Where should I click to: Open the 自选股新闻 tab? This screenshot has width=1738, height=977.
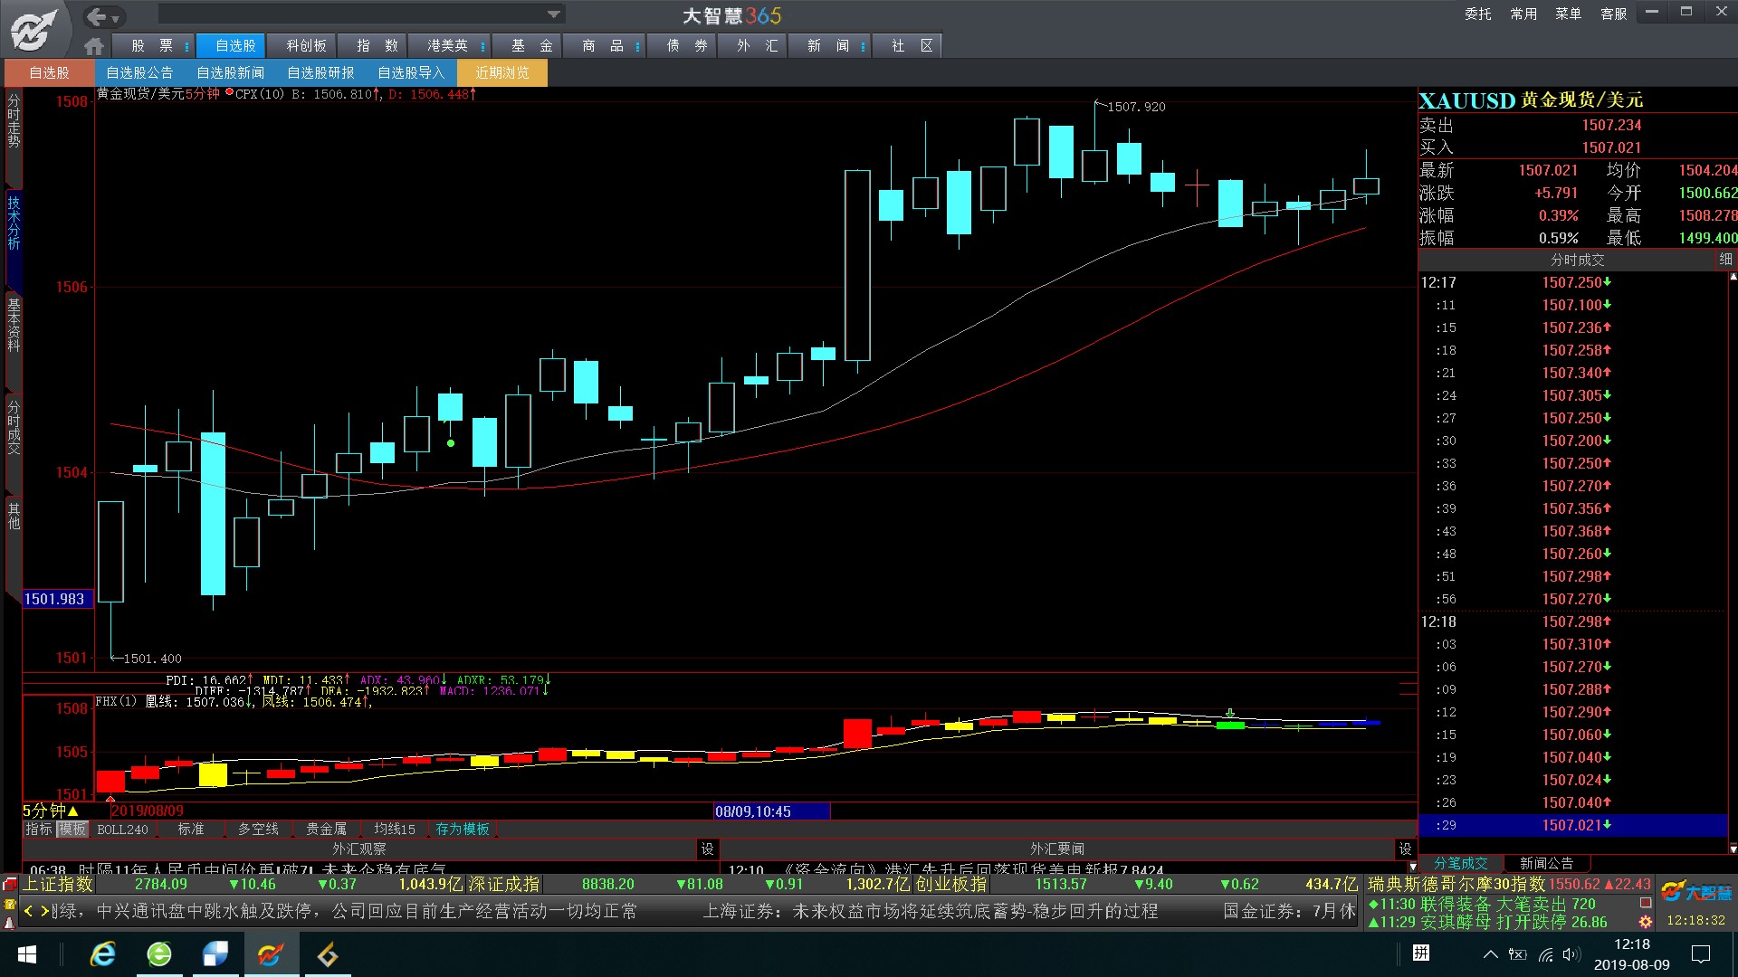coord(230,72)
